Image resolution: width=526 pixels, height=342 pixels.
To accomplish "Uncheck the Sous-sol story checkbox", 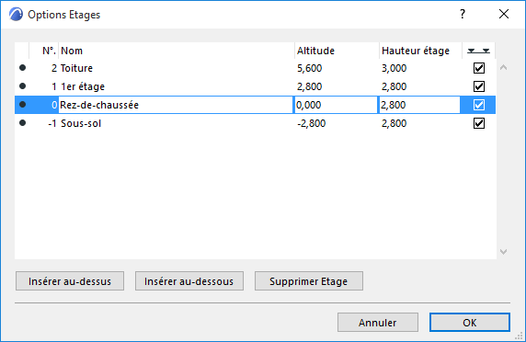I will (x=479, y=123).
